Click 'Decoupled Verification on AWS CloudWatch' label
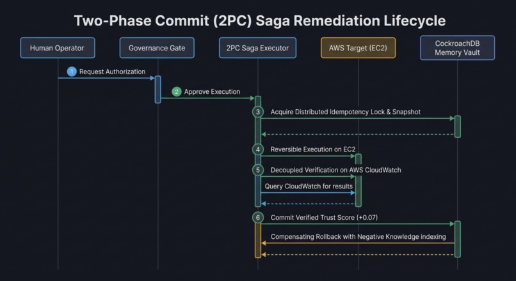516x281 pixels. coord(335,170)
